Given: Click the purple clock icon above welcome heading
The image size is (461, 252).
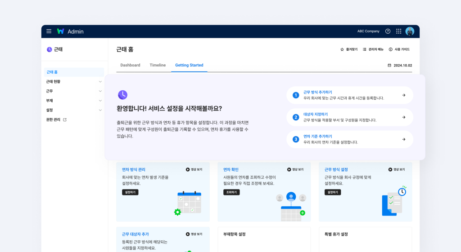Looking at the screenshot, I should click(x=122, y=95).
